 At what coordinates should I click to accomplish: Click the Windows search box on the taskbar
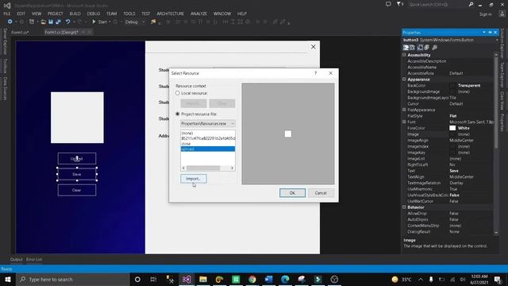coord(73,279)
